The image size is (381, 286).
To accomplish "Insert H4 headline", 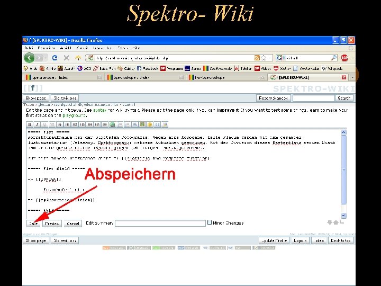I will point(89,124).
